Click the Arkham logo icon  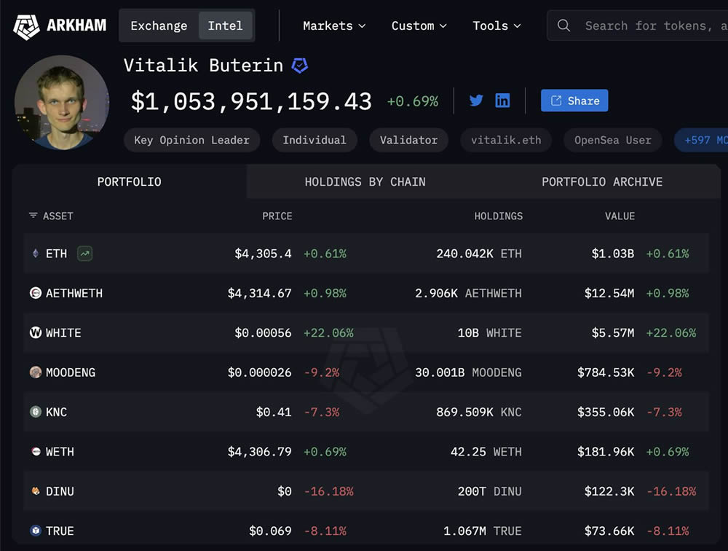tap(26, 26)
